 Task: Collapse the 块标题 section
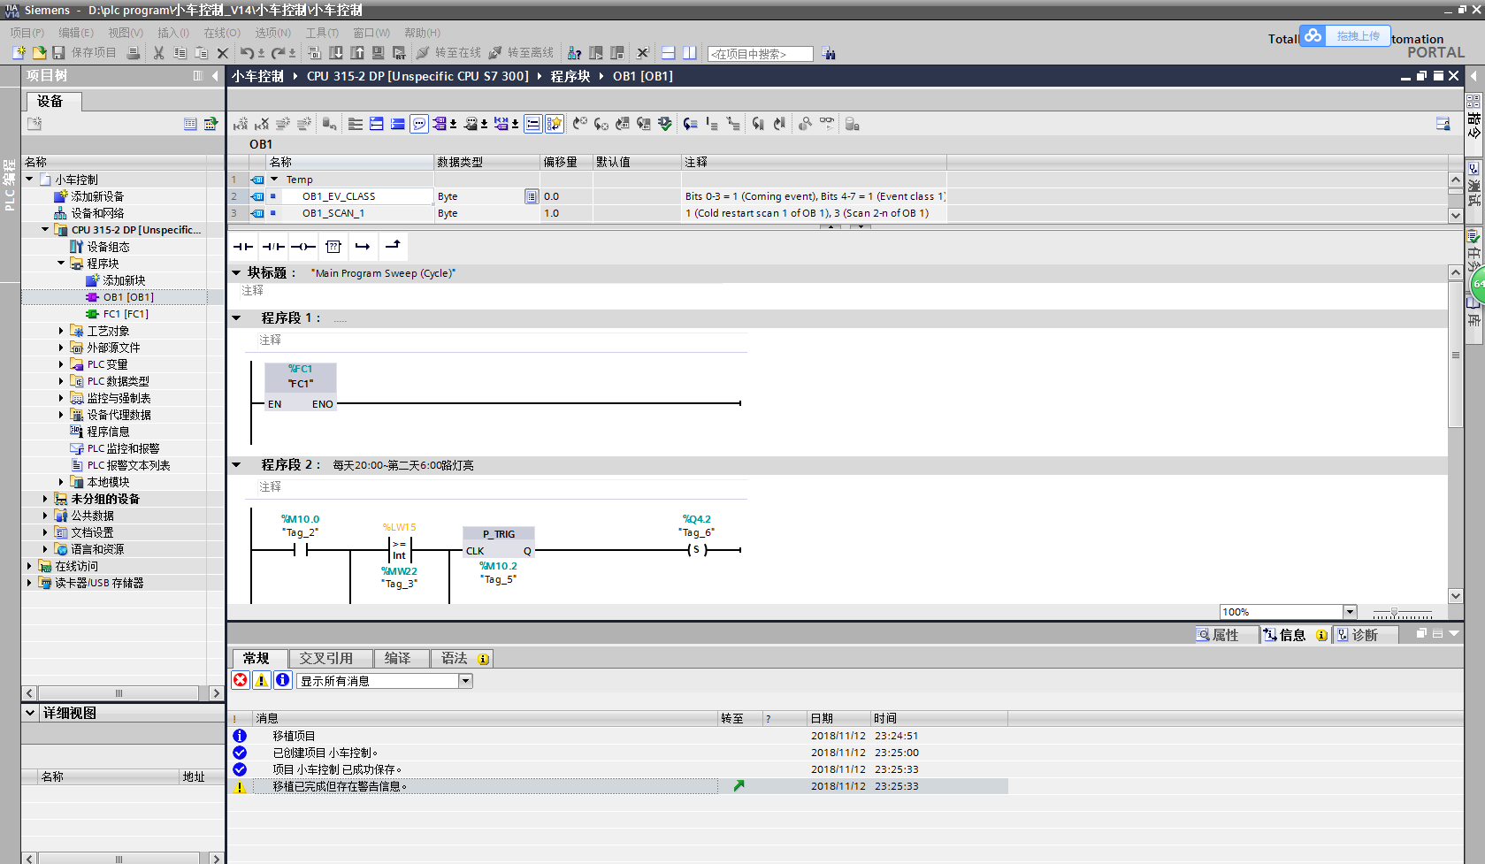pos(236,273)
